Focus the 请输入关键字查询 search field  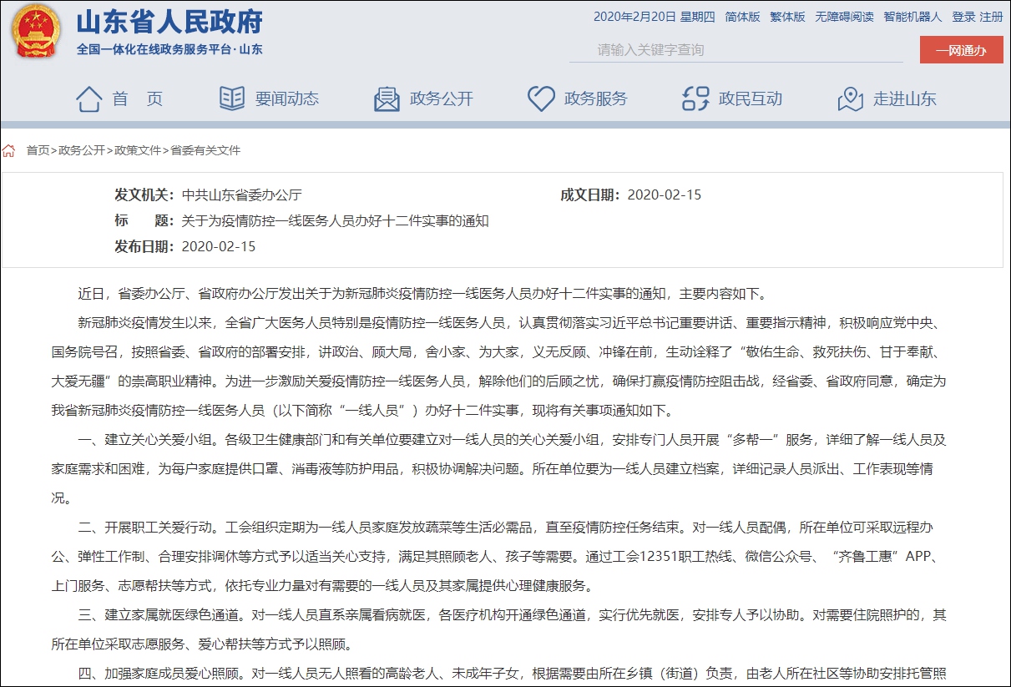pyautogui.click(x=736, y=50)
